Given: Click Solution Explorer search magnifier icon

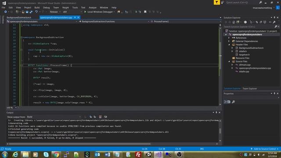Looking at the screenshot, I should pyautogui.click(x=276, y=26).
